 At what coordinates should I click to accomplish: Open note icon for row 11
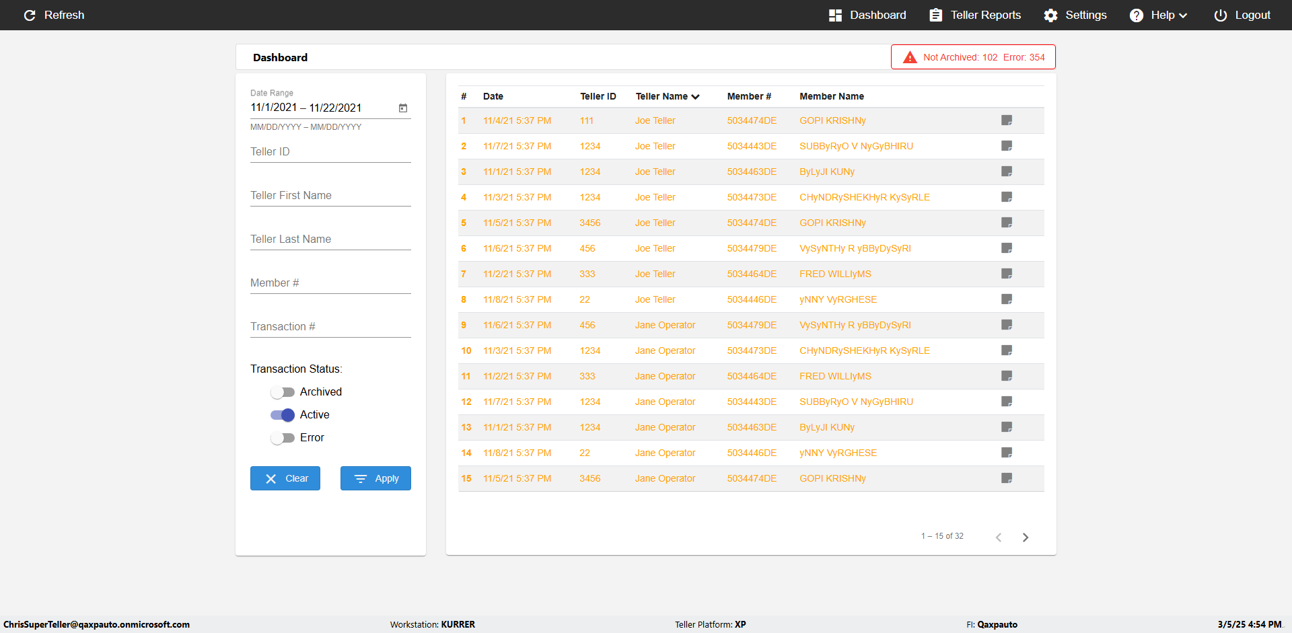[1007, 376]
